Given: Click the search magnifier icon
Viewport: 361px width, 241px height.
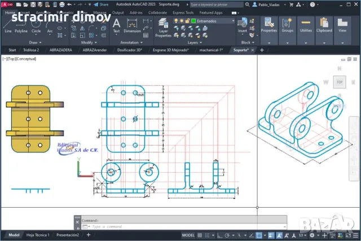Looking at the screenshot, I should (x=247, y=5).
